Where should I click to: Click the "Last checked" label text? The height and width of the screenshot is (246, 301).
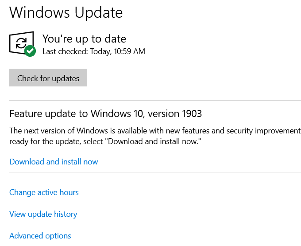(65, 51)
